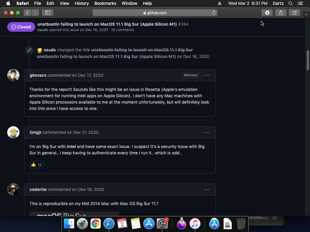Open the Safari menu
The image size is (310, 232).
[x=22, y=3]
